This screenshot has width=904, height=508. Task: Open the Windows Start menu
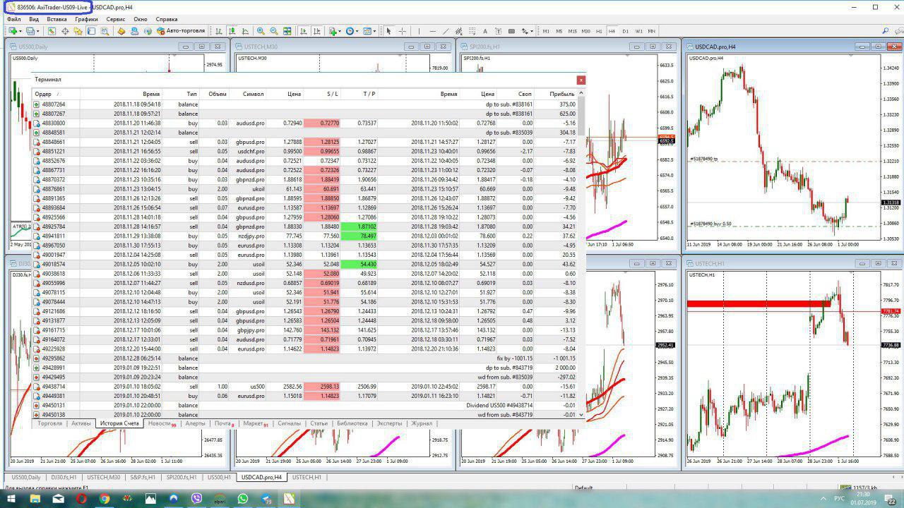click(x=12, y=499)
